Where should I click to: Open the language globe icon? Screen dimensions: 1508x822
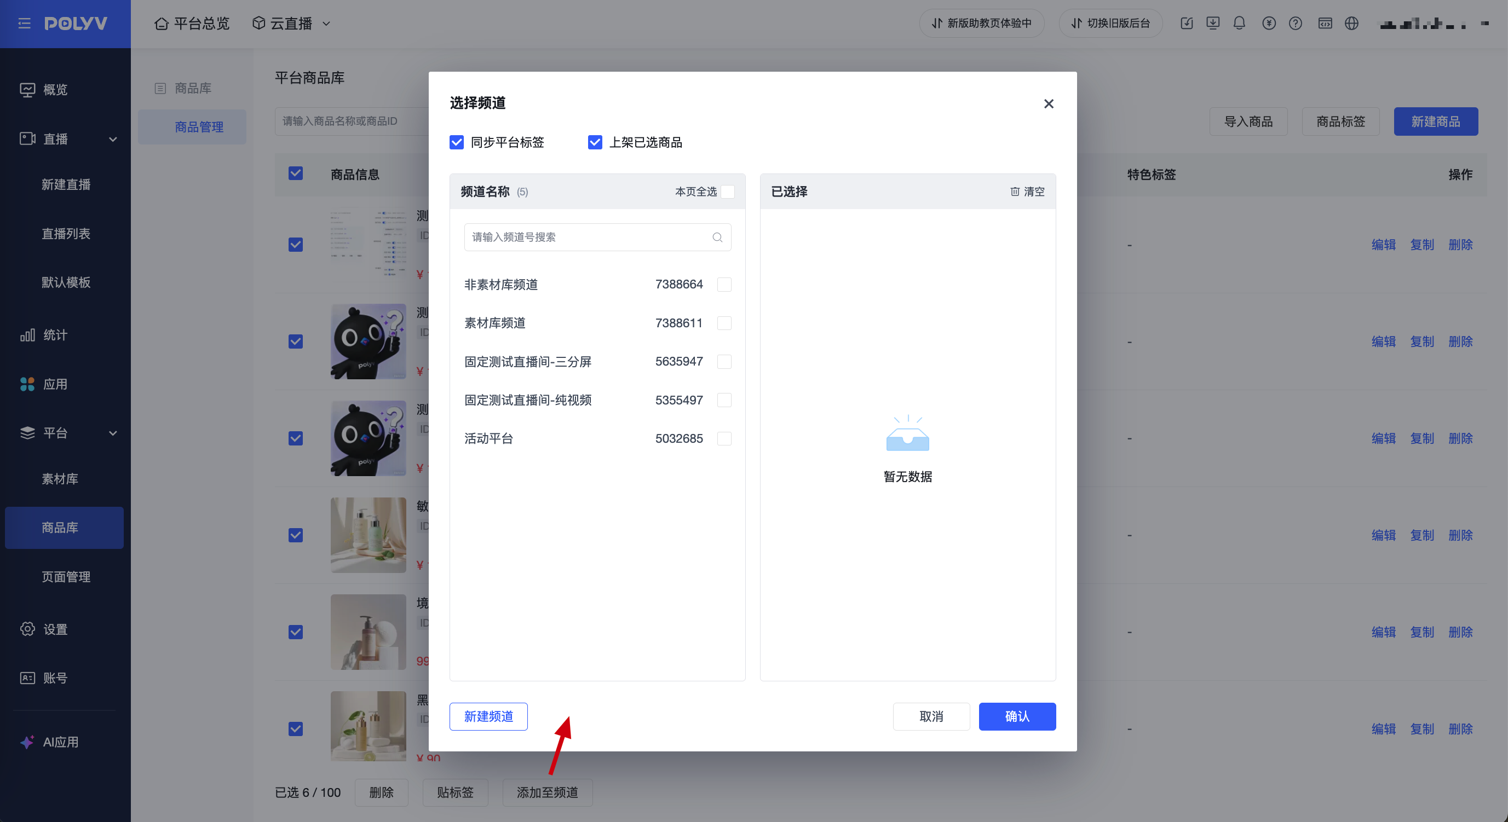pos(1351,24)
